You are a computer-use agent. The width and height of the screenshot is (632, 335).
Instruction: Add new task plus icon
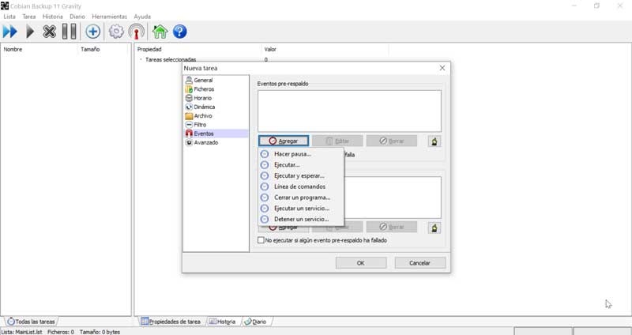(92, 32)
